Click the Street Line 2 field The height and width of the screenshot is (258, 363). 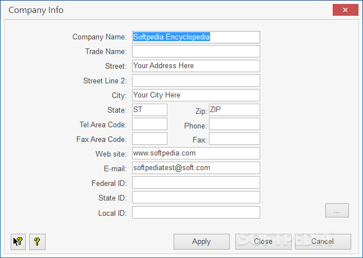(196, 81)
